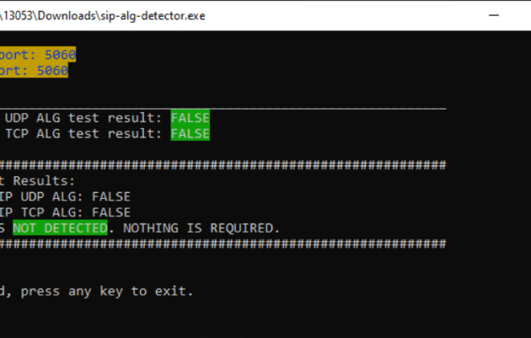Viewport: 531px width, 338px height.
Task: Click the 'UDP ALG test result:' label text
Action: click(x=84, y=117)
